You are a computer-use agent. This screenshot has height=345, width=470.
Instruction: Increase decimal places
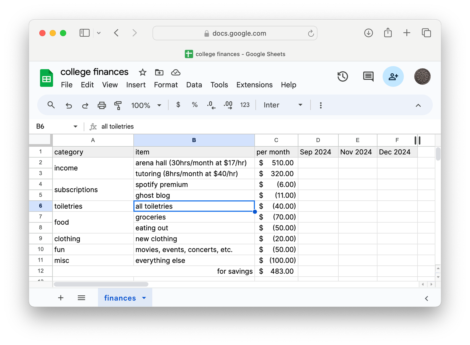[228, 105]
